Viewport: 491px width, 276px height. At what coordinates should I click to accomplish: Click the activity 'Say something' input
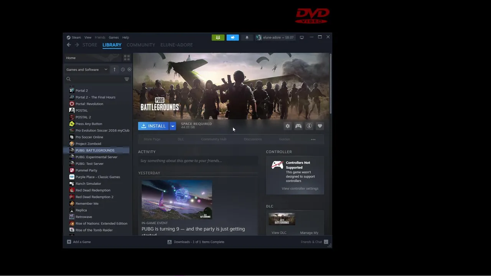(x=198, y=161)
